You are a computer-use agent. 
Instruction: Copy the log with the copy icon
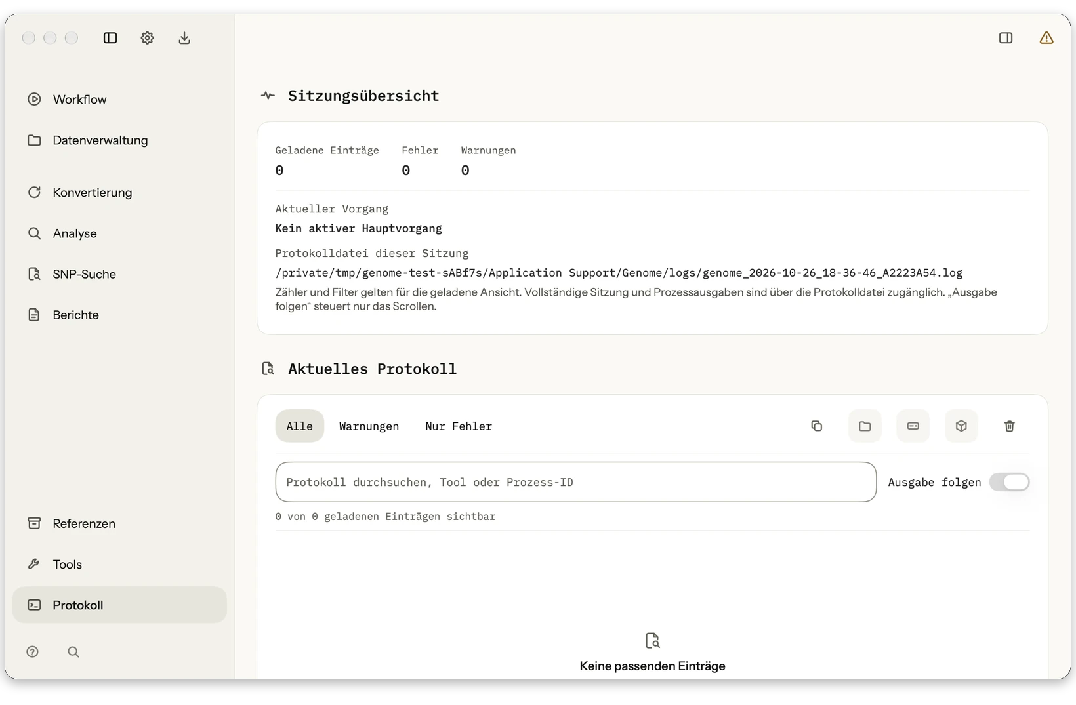[x=817, y=426]
